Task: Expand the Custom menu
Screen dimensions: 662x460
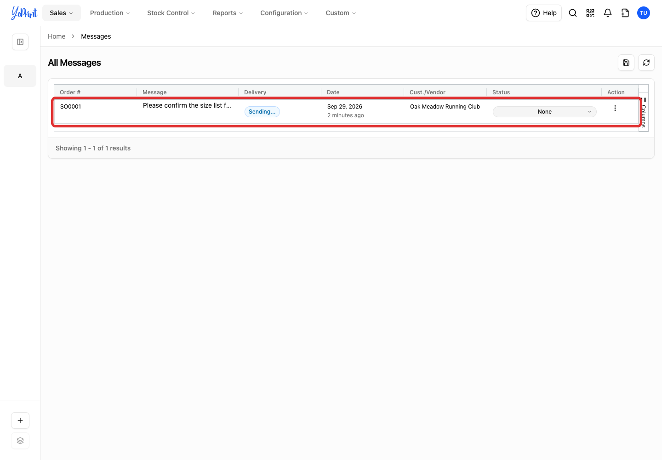Action: [341, 13]
